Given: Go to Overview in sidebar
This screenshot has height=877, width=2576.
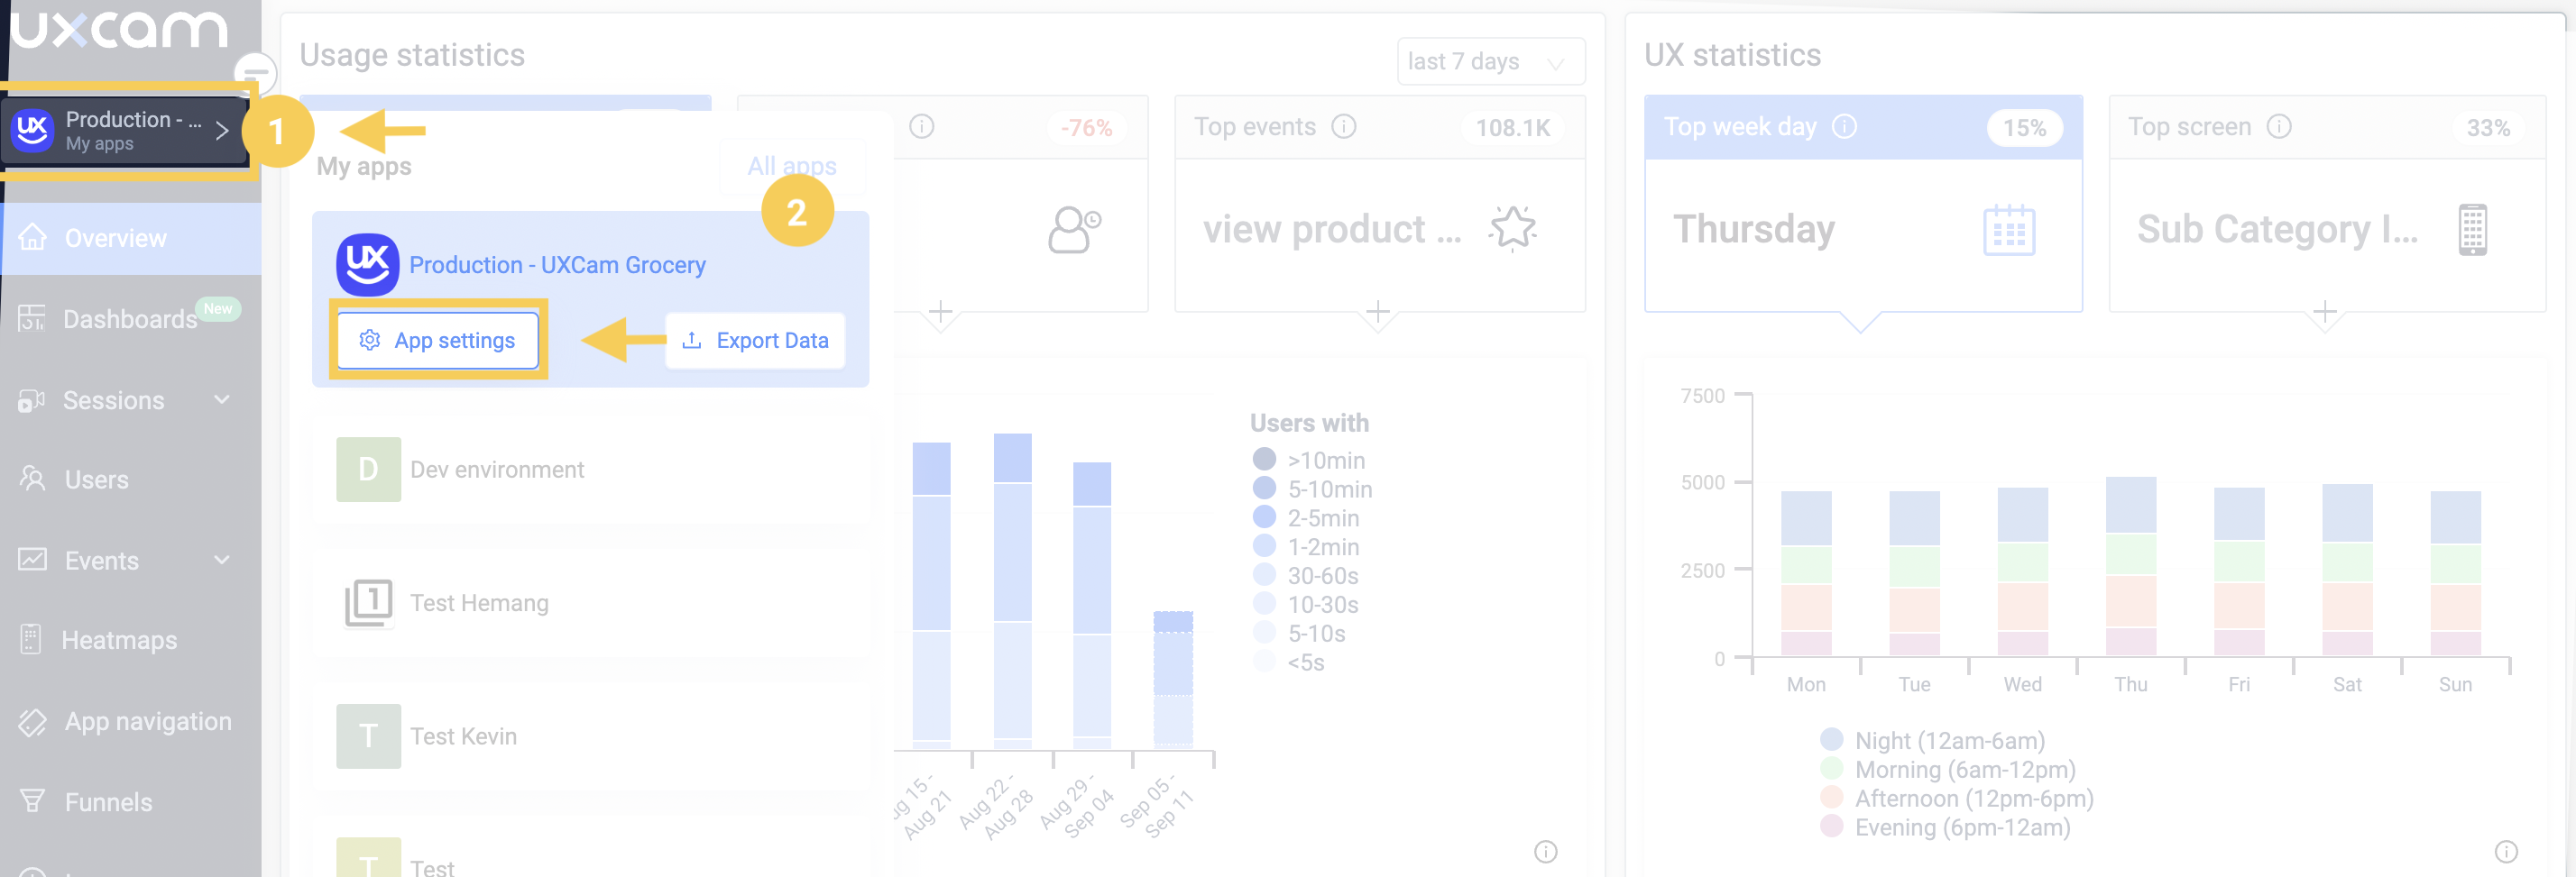Looking at the screenshot, I should (130, 238).
